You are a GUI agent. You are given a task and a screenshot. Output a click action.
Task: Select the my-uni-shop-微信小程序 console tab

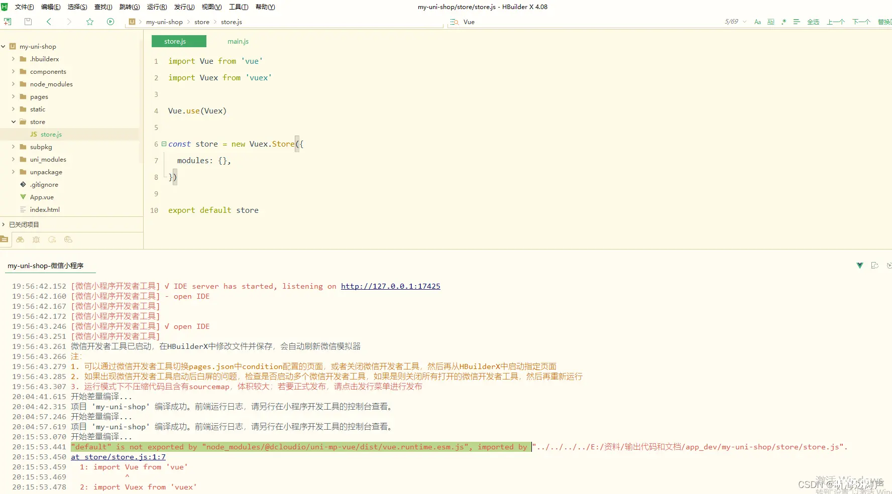[x=46, y=266]
